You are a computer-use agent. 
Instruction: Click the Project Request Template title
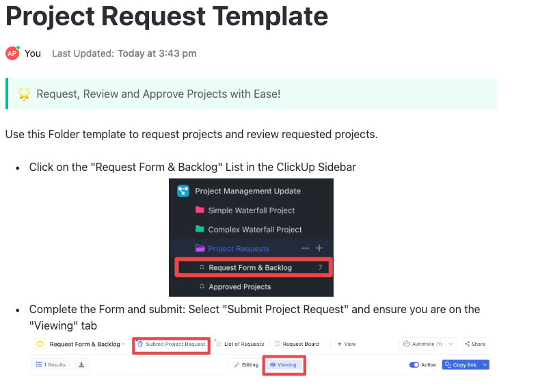167,16
